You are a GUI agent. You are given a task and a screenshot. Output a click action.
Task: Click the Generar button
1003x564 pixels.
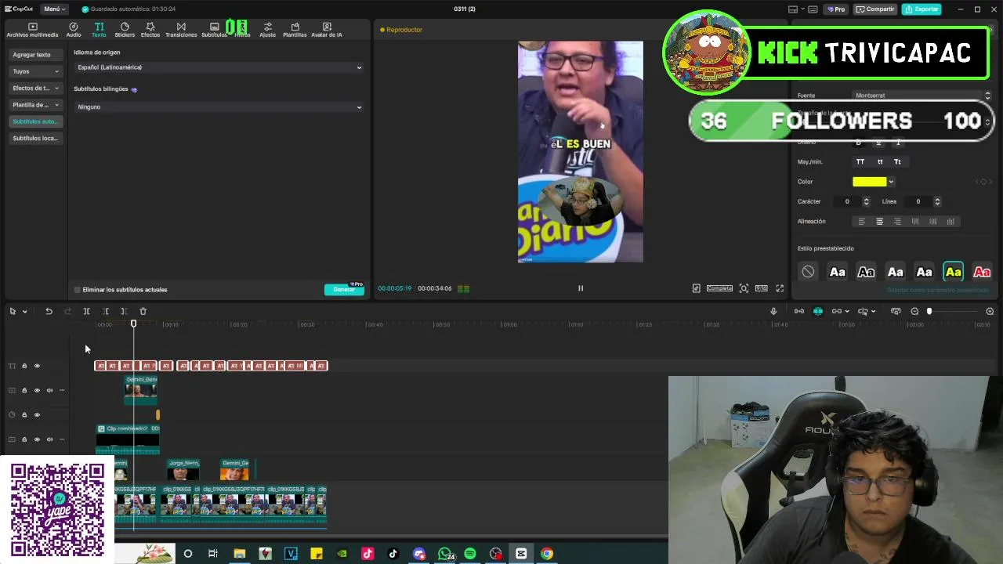point(344,290)
